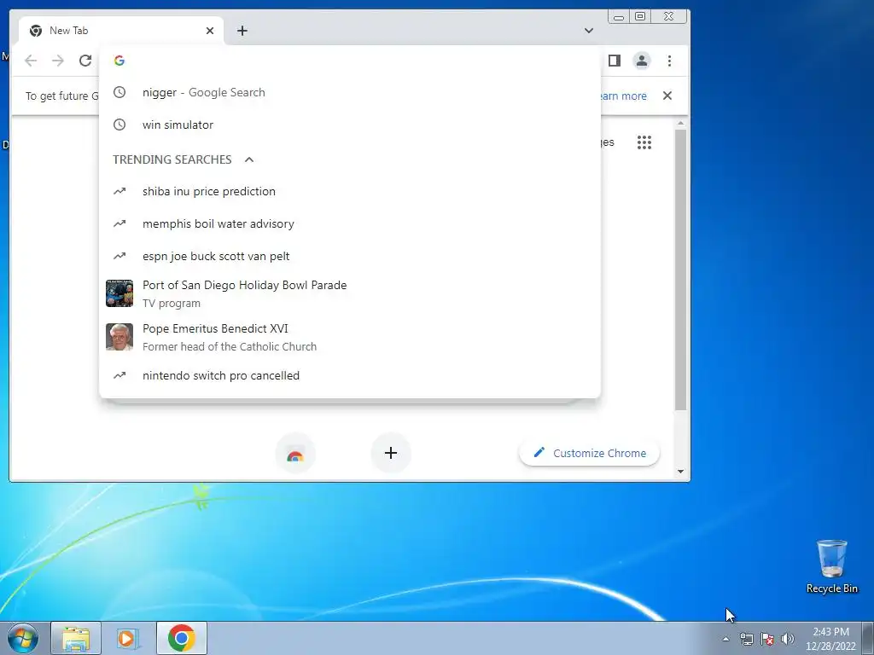Select nintendo switch pro cancelled suggestion

point(349,375)
